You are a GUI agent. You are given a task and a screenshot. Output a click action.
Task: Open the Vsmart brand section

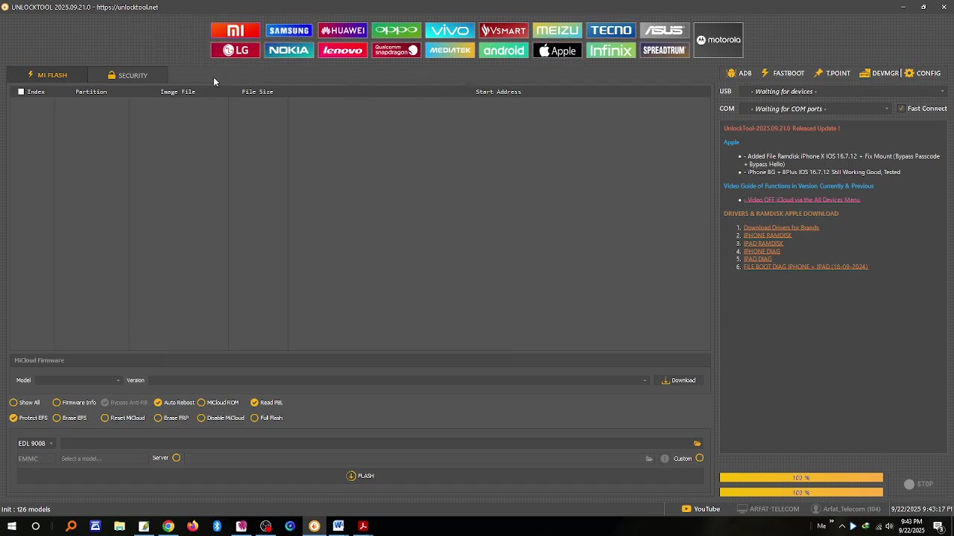504,31
